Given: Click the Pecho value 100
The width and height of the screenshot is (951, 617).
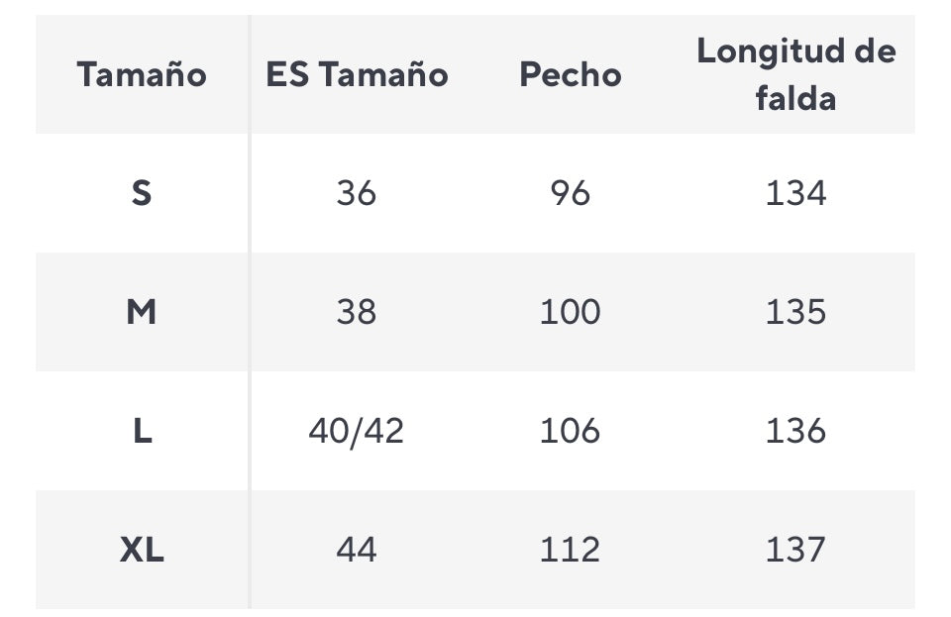Looking at the screenshot, I should coord(571,312).
